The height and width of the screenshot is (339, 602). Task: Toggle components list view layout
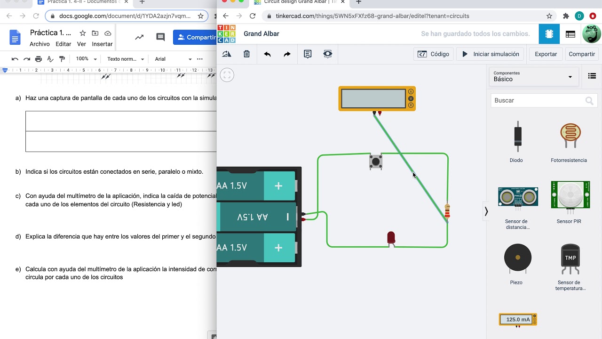(592, 76)
